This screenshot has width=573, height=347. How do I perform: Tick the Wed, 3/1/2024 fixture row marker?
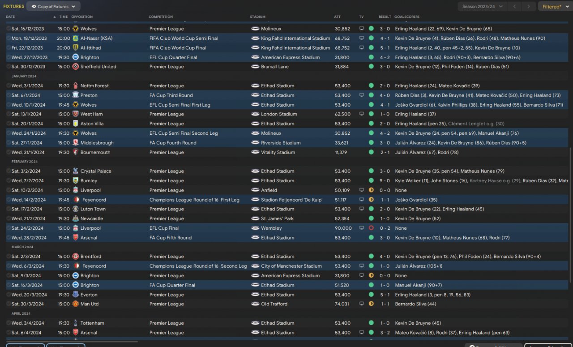(9, 86)
